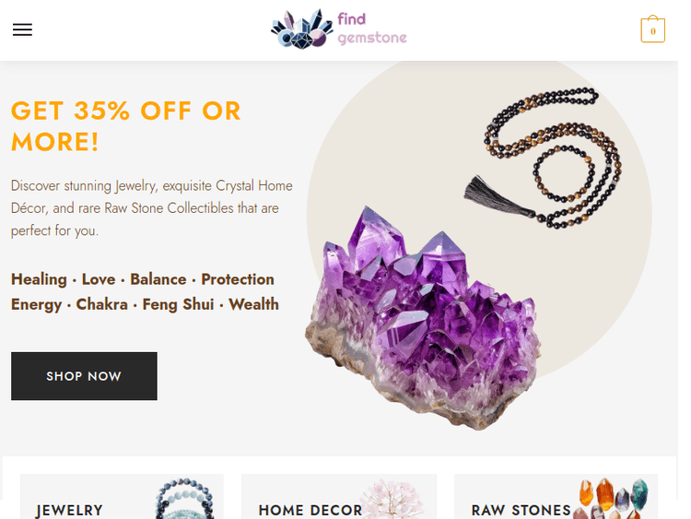The width and height of the screenshot is (691, 519).
Task: Click the find gemstone logo text
Action: [x=372, y=29]
